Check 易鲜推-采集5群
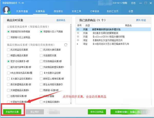Screen dimensions: 154x118 click(41, 90)
